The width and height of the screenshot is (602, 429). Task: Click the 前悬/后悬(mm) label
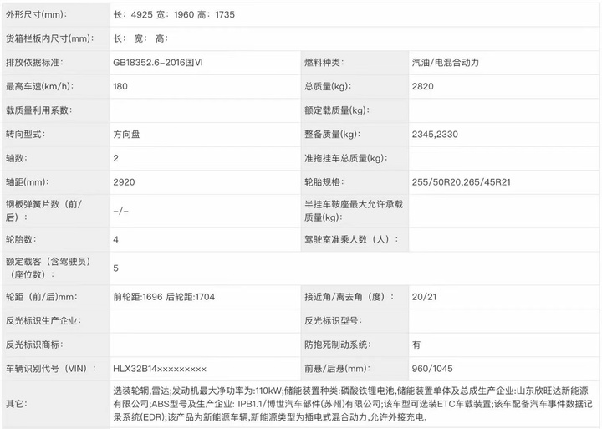pos(338,369)
